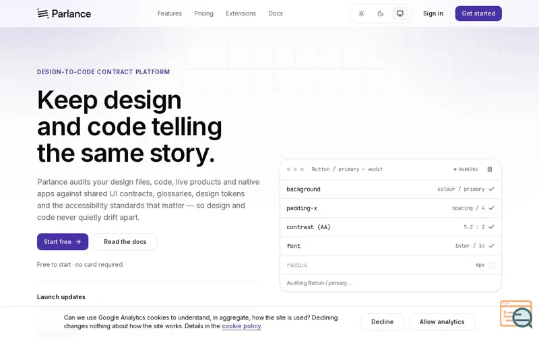Open the Docs nav item
Image resolution: width=539 pixels, height=337 pixels.
276,13
